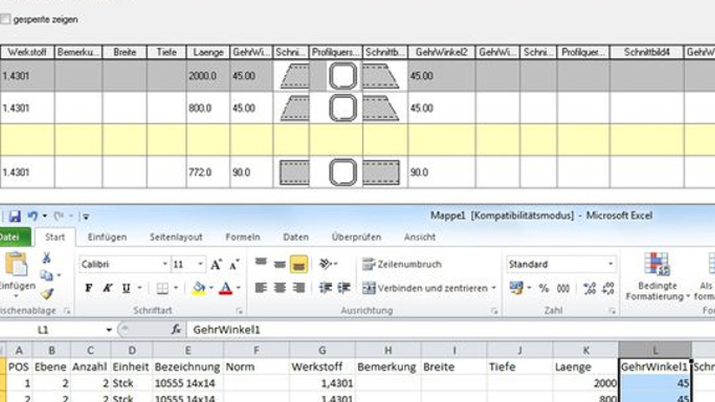Click the Save icon in quick access toolbar

point(14,216)
